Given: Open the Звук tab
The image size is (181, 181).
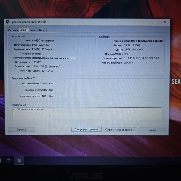Looking at the screenshot, I should [33, 30].
